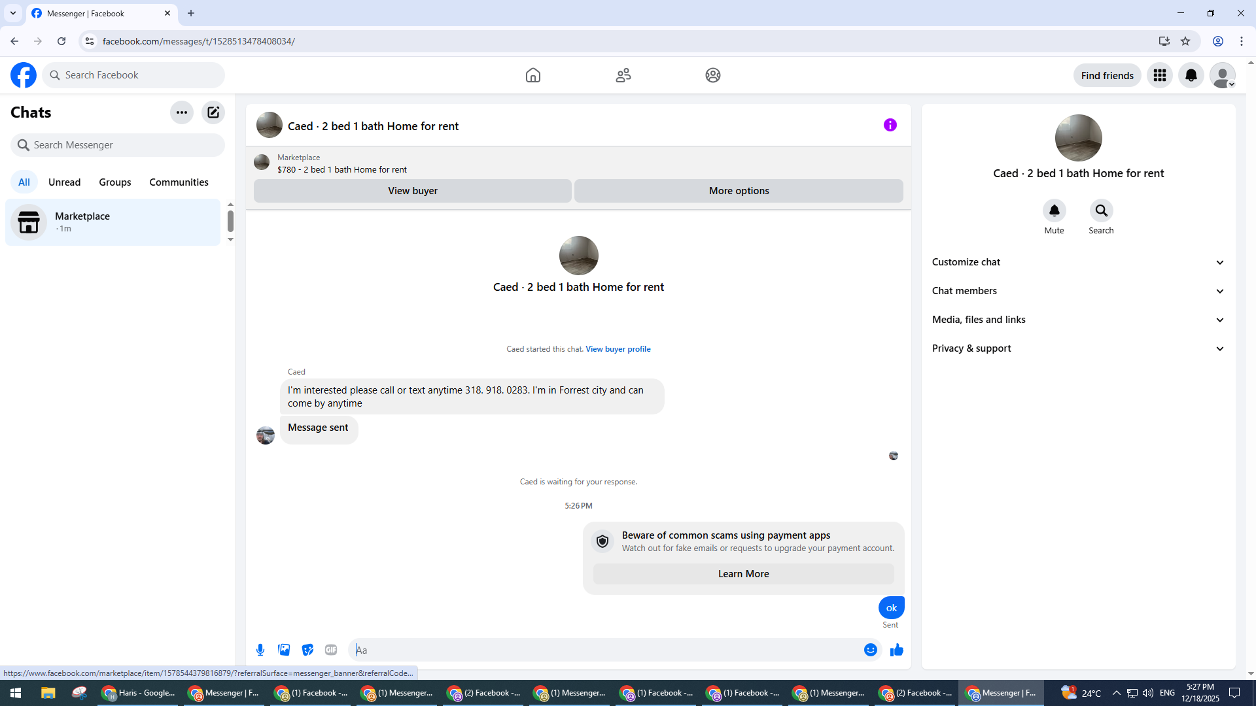Image resolution: width=1256 pixels, height=706 pixels.
Task: Click the sent 'ok' message bubble
Action: click(892, 608)
